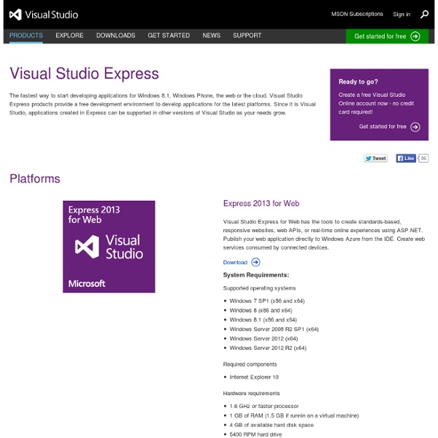Click arrow icon in green Get started button
The image size is (438, 438).
click(x=415, y=36)
